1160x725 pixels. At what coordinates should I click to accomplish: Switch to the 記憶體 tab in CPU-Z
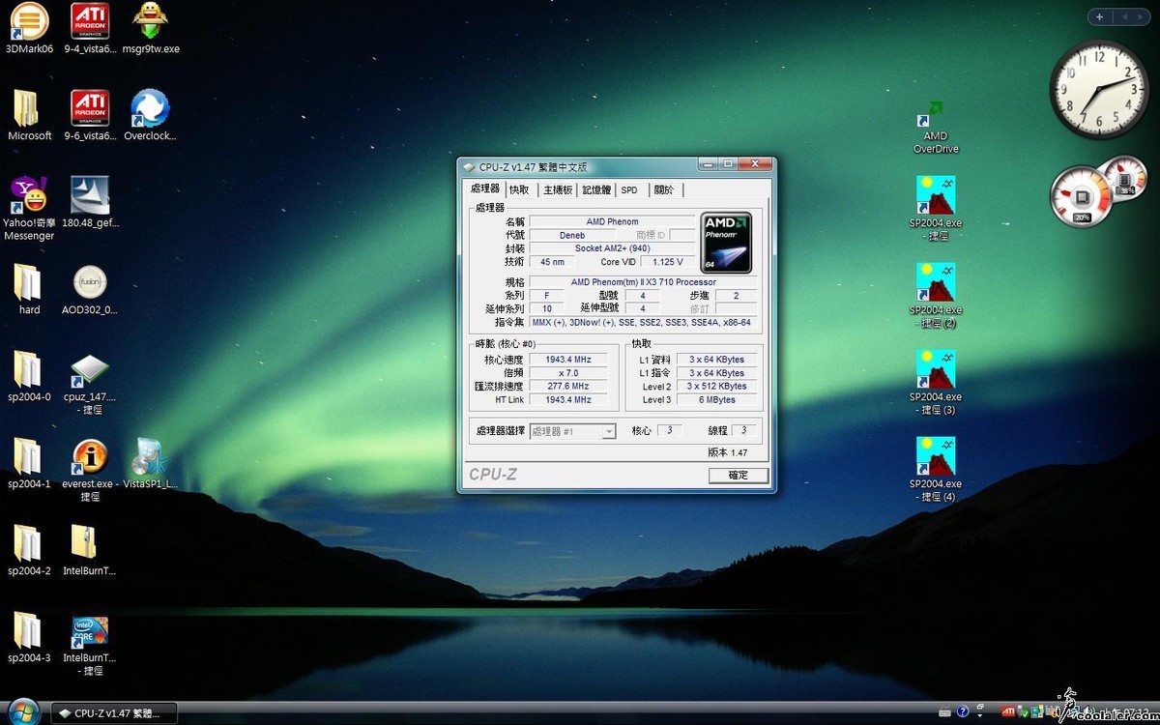pyautogui.click(x=596, y=190)
